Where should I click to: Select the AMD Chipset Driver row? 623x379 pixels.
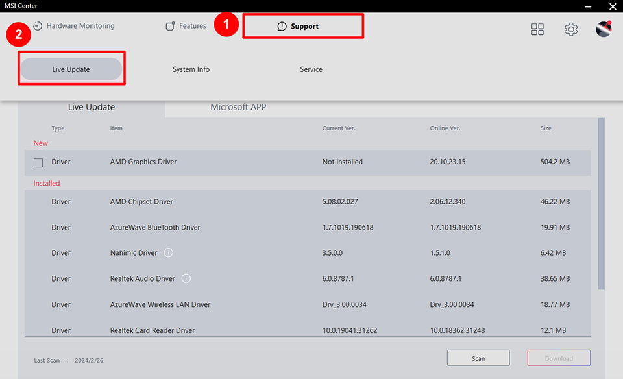(x=308, y=202)
